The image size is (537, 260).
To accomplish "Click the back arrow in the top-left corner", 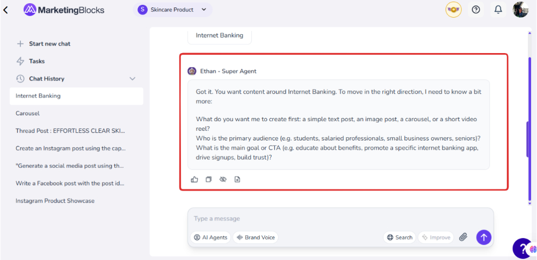I will pos(6,10).
